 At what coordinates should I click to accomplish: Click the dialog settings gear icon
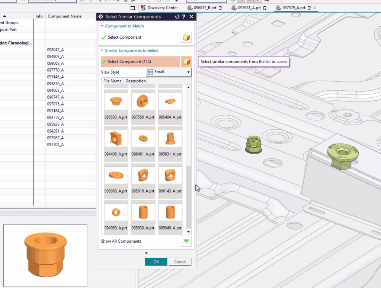pos(100,17)
